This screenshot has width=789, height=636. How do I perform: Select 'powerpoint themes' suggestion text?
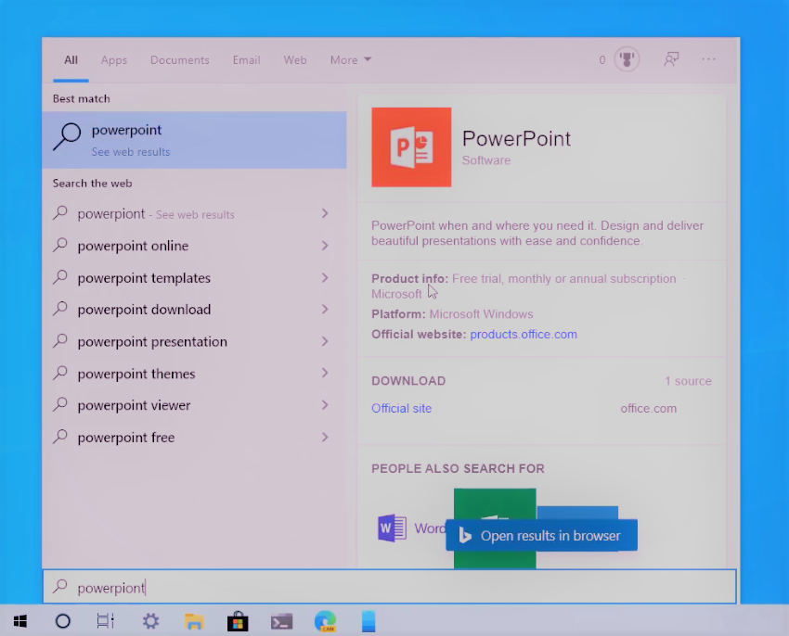[x=136, y=374]
